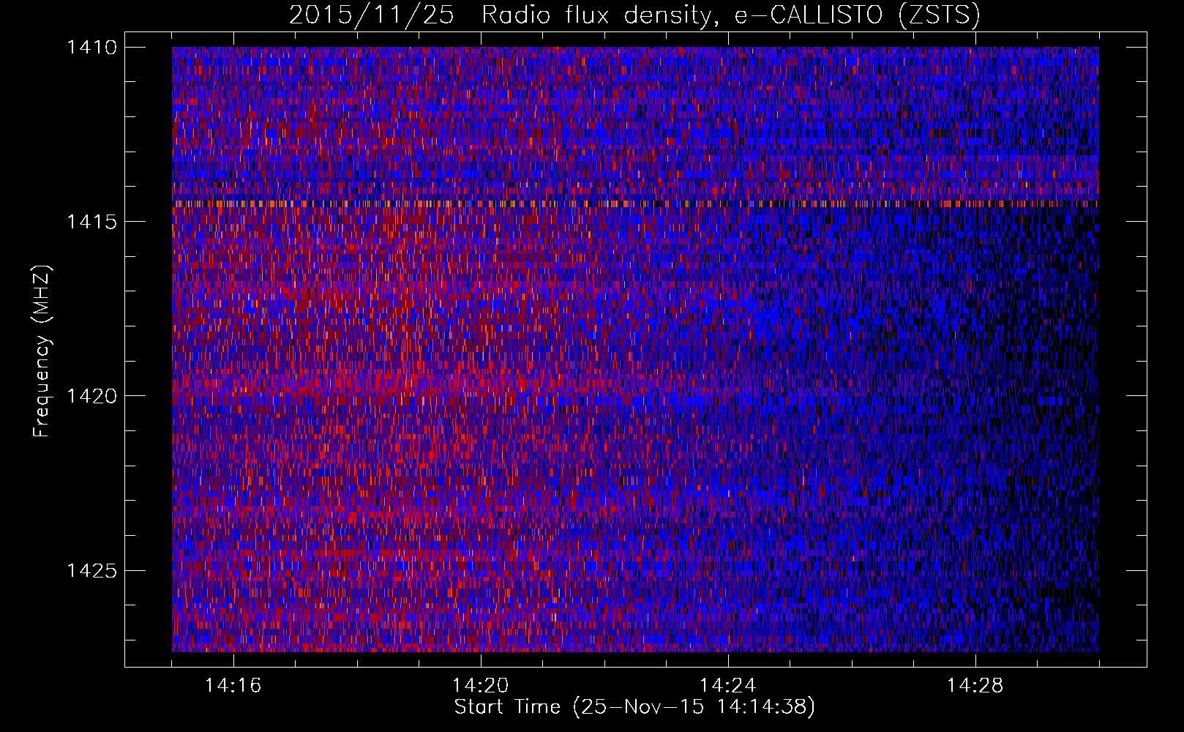Click the 1425 frequency tick label

click(91, 570)
